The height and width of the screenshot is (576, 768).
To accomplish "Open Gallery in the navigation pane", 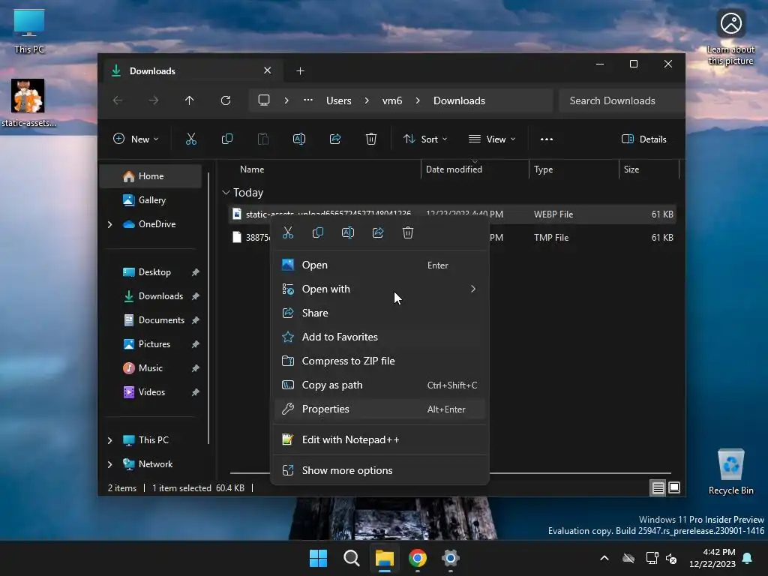I will pyautogui.click(x=150, y=199).
